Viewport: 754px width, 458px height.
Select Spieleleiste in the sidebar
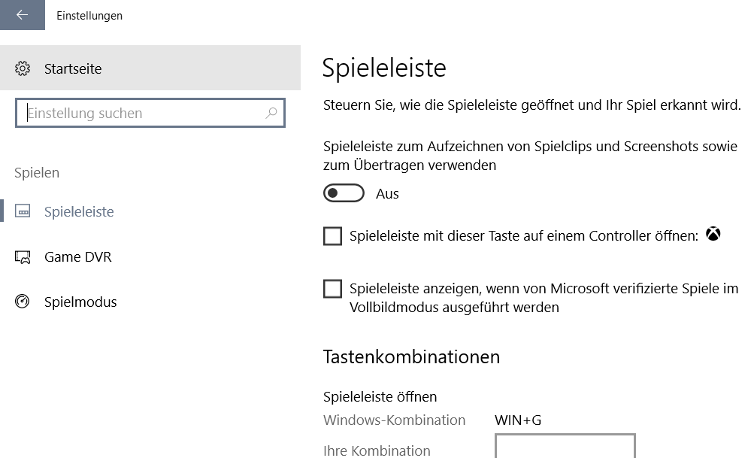[x=79, y=212]
